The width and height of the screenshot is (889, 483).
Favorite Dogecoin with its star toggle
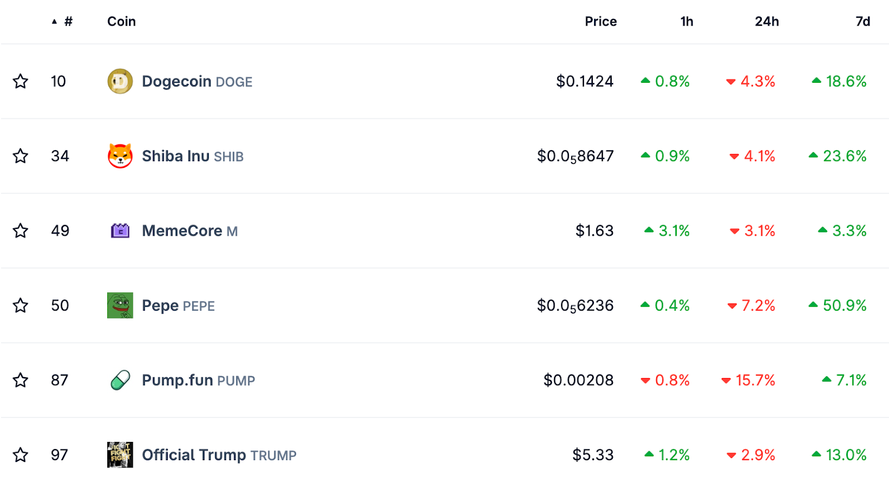(21, 81)
